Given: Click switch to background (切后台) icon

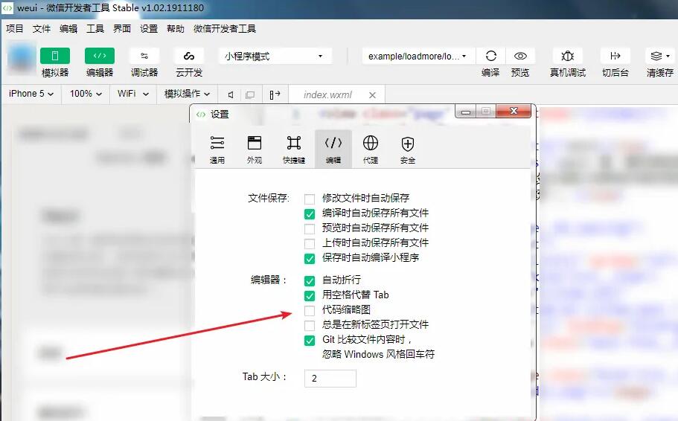Looking at the screenshot, I should coord(615,57).
